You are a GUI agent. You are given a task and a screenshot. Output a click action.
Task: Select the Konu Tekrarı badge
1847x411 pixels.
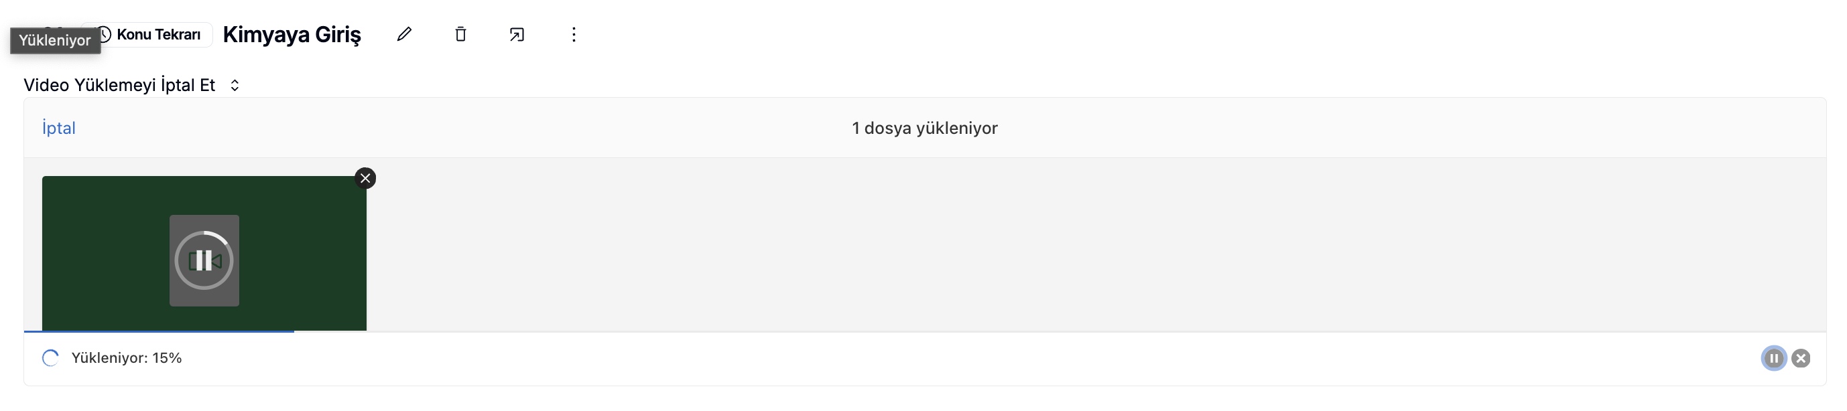pyautogui.click(x=151, y=34)
